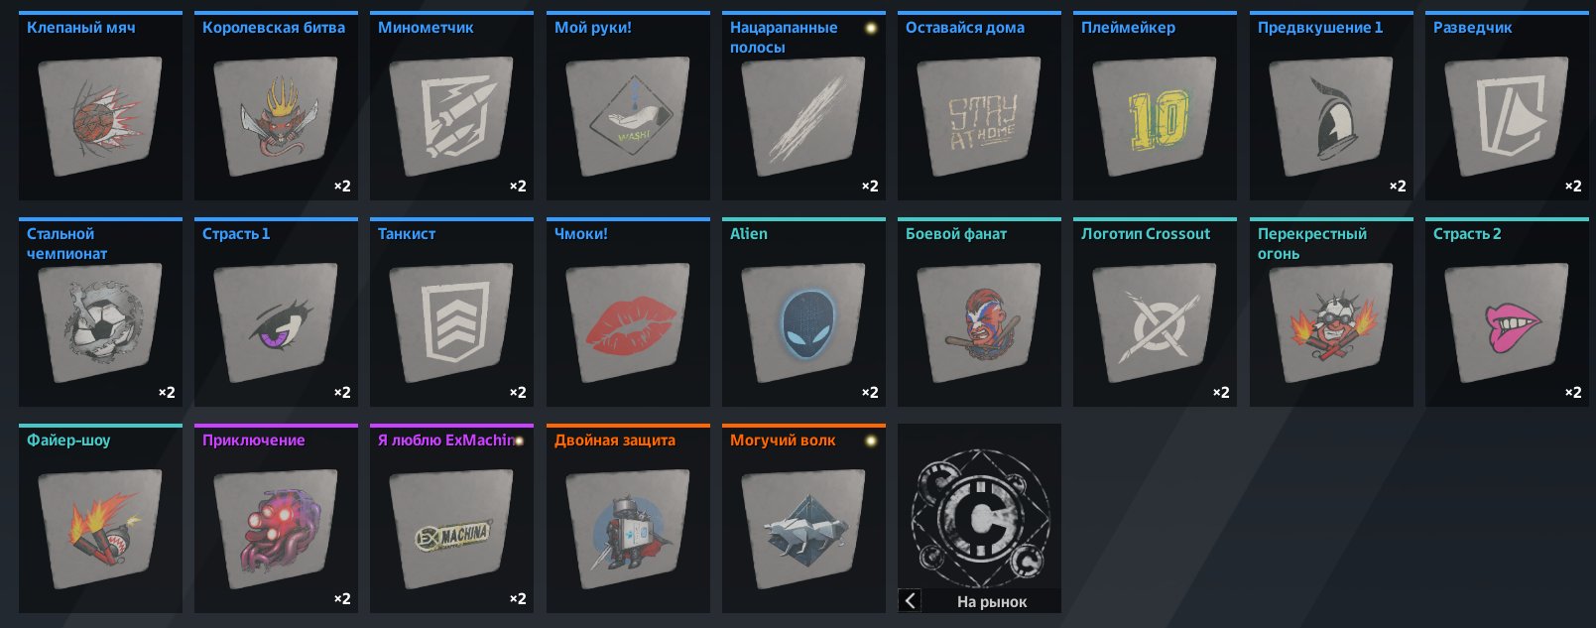The width and height of the screenshot is (1596, 628).
Task: Select the Нацарапанные полосы scratch decal
Action: coord(803,106)
